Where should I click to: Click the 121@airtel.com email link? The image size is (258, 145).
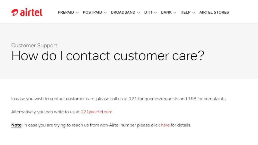(96, 112)
